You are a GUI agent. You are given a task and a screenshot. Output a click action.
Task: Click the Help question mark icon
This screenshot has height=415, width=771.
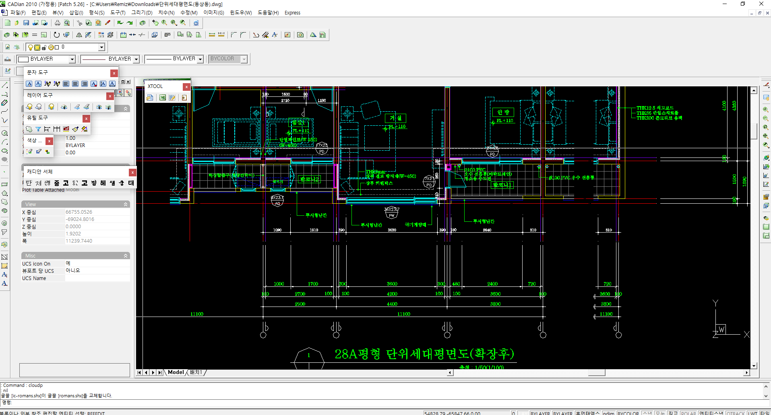[196, 23]
